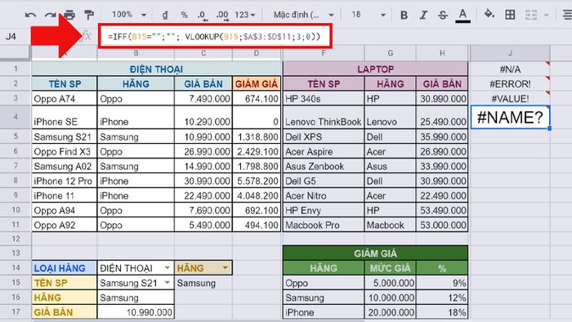Viewport: 572px width, 322px height.
Task: Apply percent format to the cell
Action: (x=184, y=15)
